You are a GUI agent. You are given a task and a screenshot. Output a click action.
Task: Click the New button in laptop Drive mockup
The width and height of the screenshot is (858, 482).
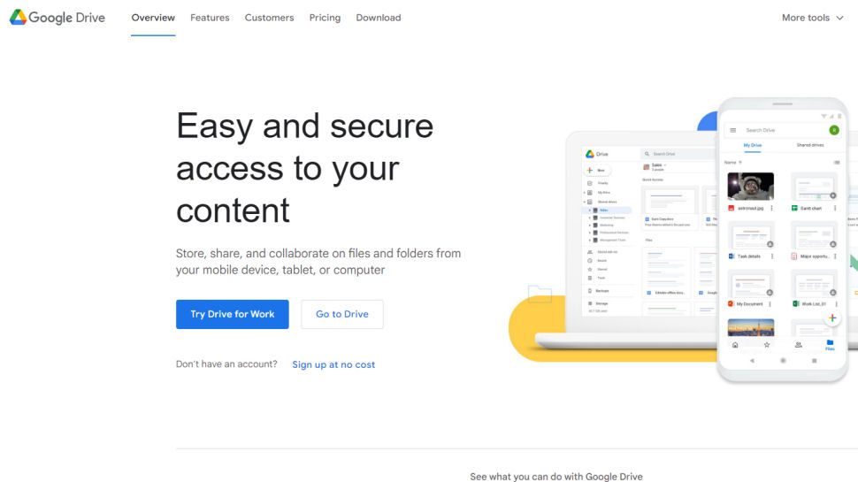coord(598,170)
